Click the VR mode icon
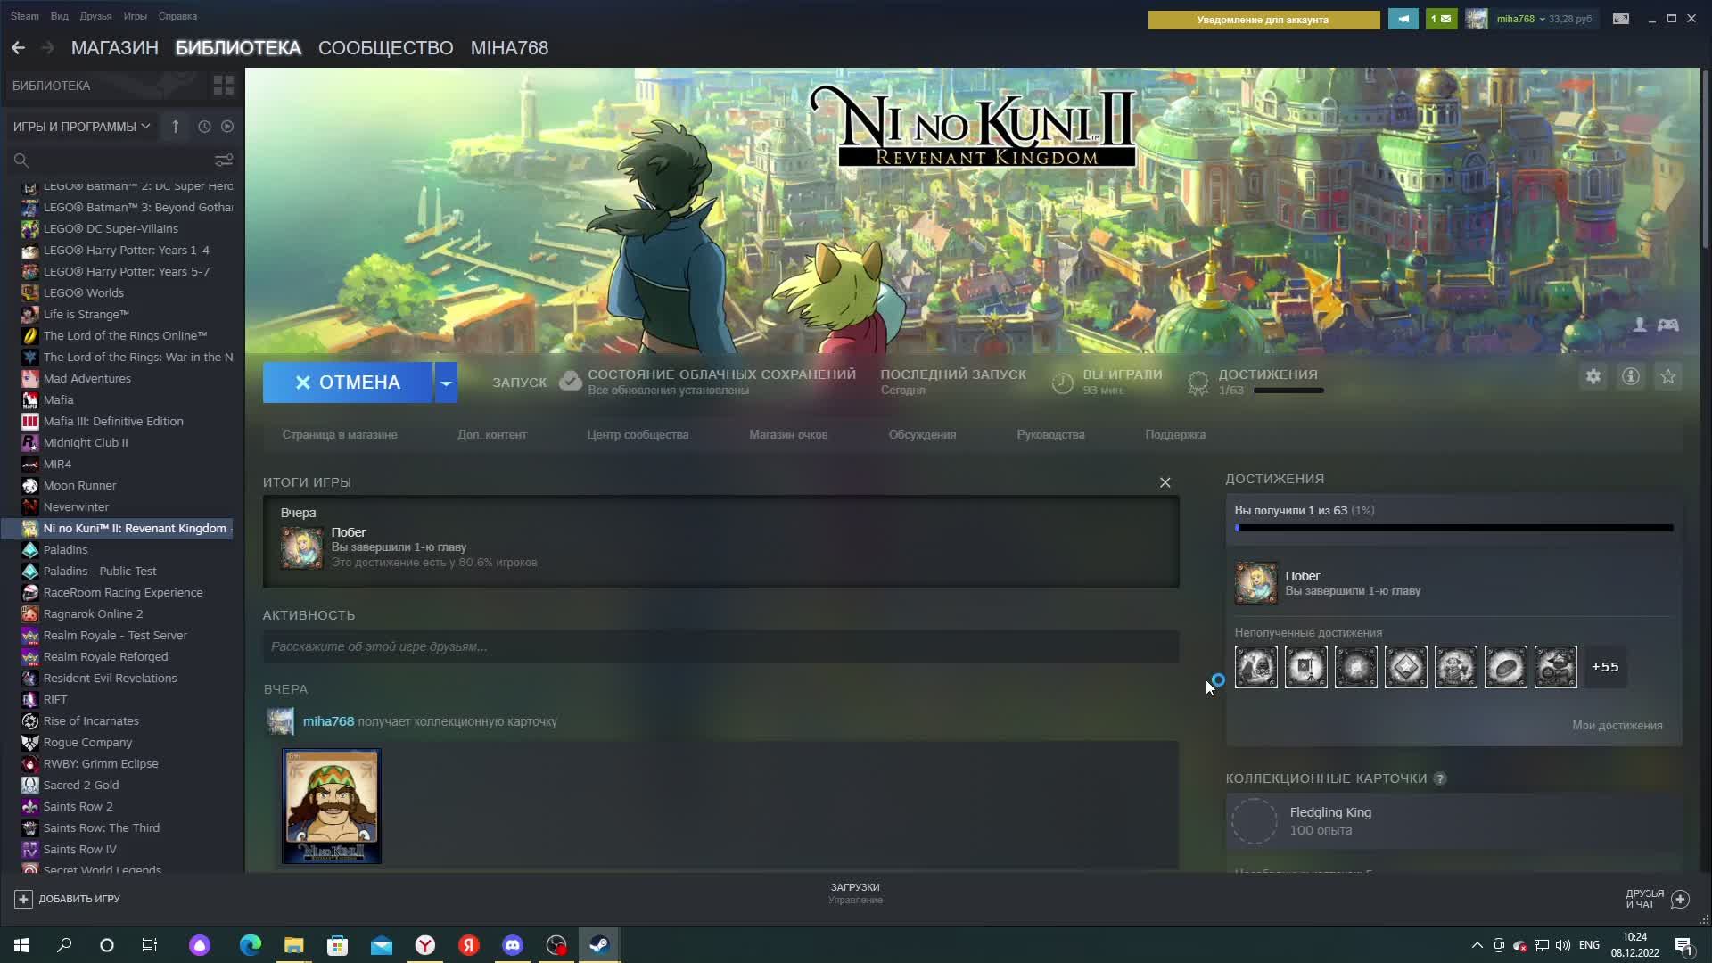Viewport: 1712px width, 963px height. pos(1620,19)
